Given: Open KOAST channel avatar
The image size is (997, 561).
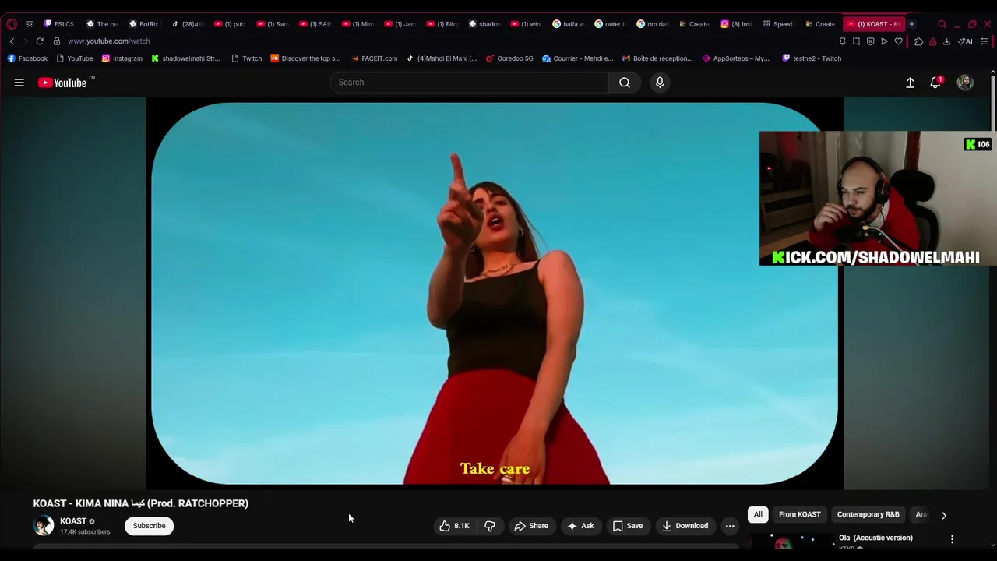Looking at the screenshot, I should click(44, 526).
